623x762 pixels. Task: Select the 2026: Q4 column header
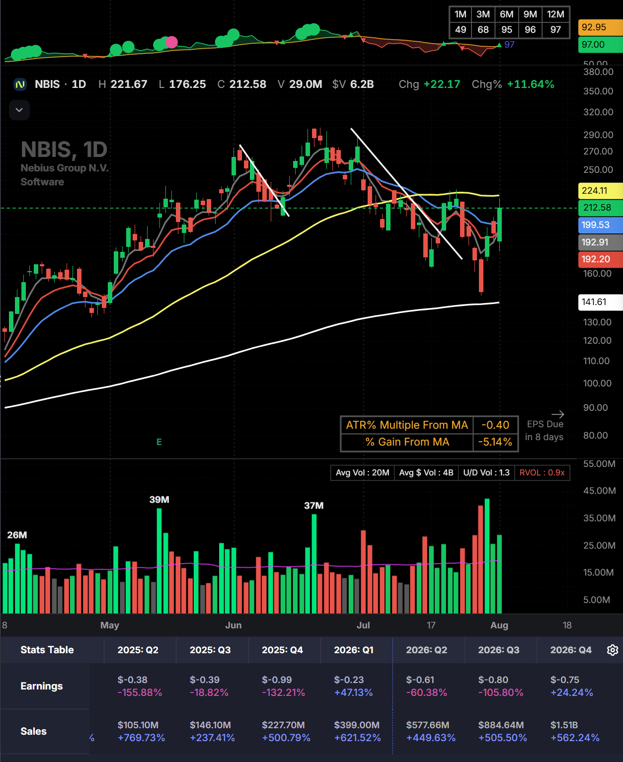click(x=571, y=650)
